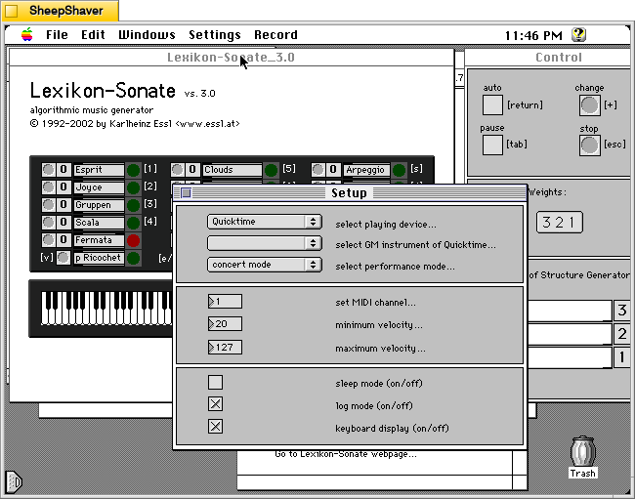Toggle the pause checkbox in Control
Image resolution: width=635 pixels, height=499 pixels.
tap(492, 145)
